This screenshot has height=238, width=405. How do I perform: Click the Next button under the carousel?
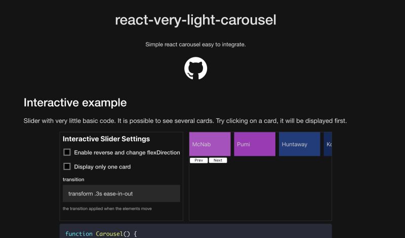(x=218, y=160)
